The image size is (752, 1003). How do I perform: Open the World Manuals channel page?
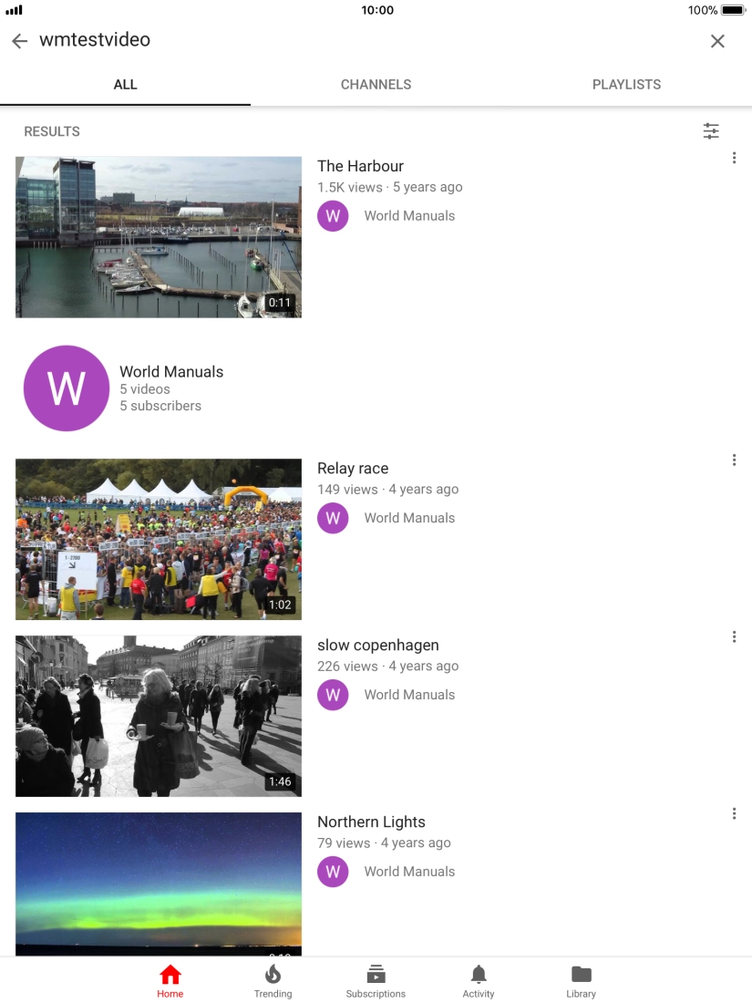point(171,371)
